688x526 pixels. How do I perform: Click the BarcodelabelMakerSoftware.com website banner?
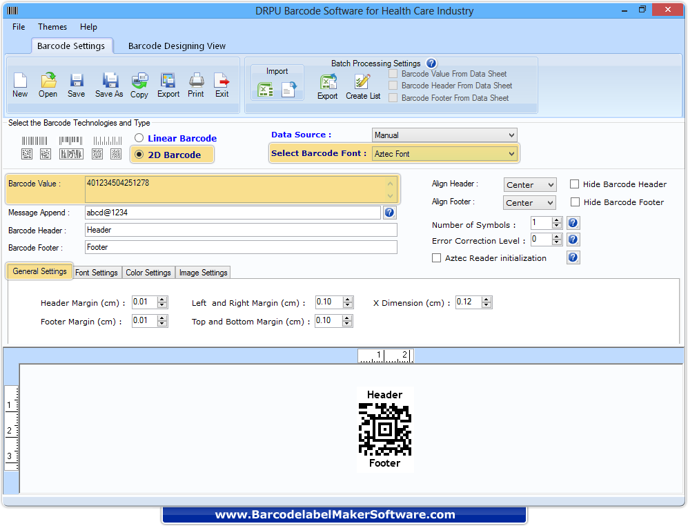[x=344, y=514]
